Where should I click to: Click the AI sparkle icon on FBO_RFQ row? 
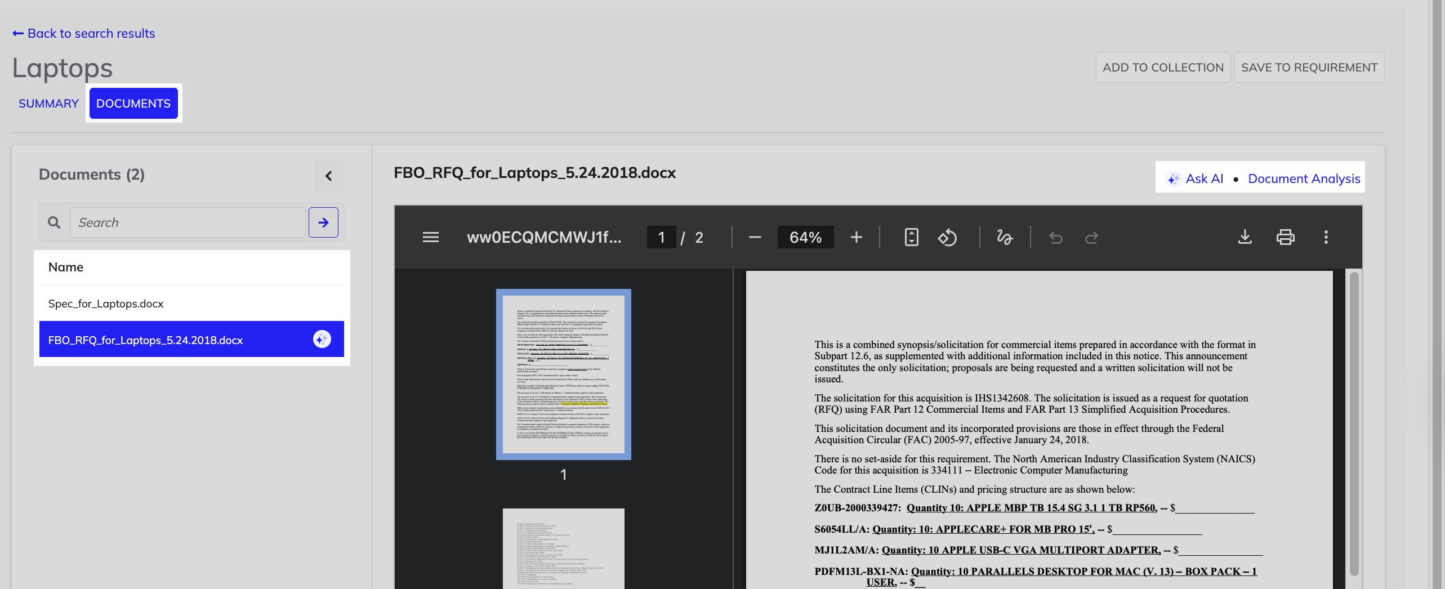(x=322, y=339)
